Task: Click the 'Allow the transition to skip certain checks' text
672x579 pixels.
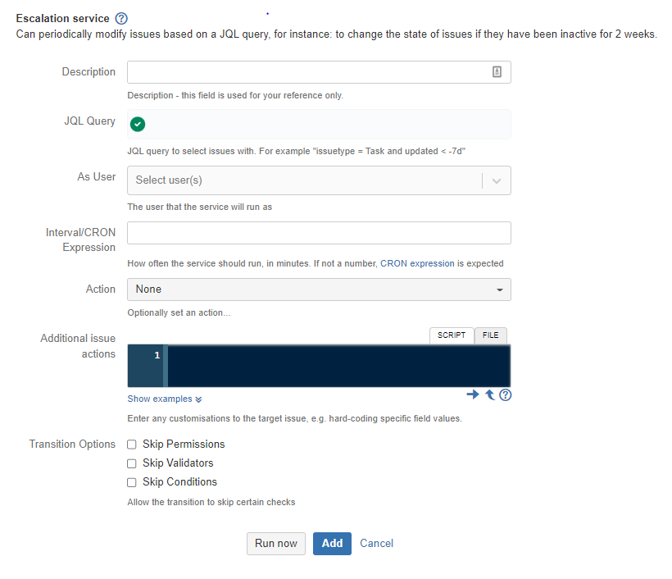Action: (211, 502)
